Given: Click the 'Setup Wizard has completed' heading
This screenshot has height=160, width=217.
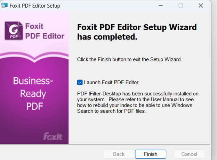Looking at the screenshot, I should pos(137,32).
